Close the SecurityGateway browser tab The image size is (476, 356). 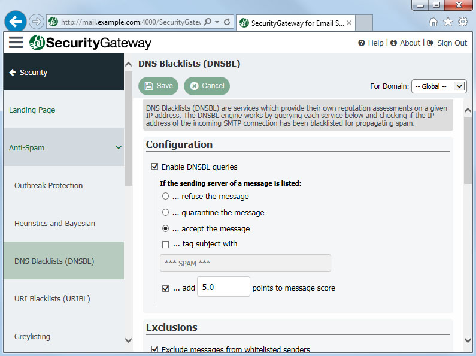[x=349, y=23]
